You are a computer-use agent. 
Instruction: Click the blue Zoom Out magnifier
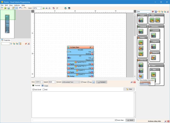click(x=46, y=8)
